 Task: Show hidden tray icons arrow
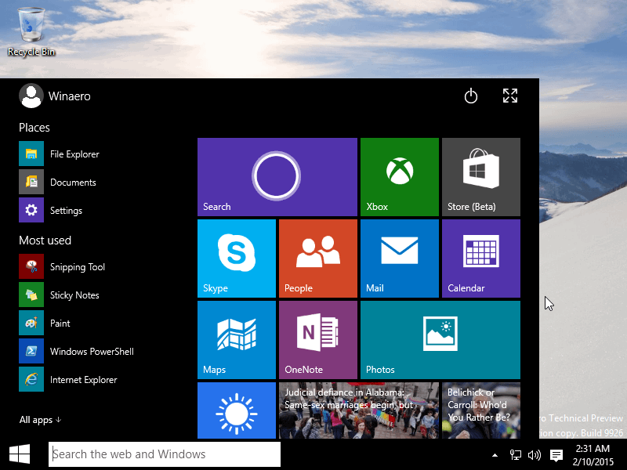point(495,455)
